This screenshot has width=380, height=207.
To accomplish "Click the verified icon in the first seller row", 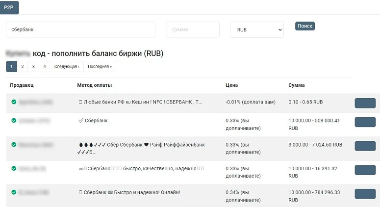I will coord(14,102).
